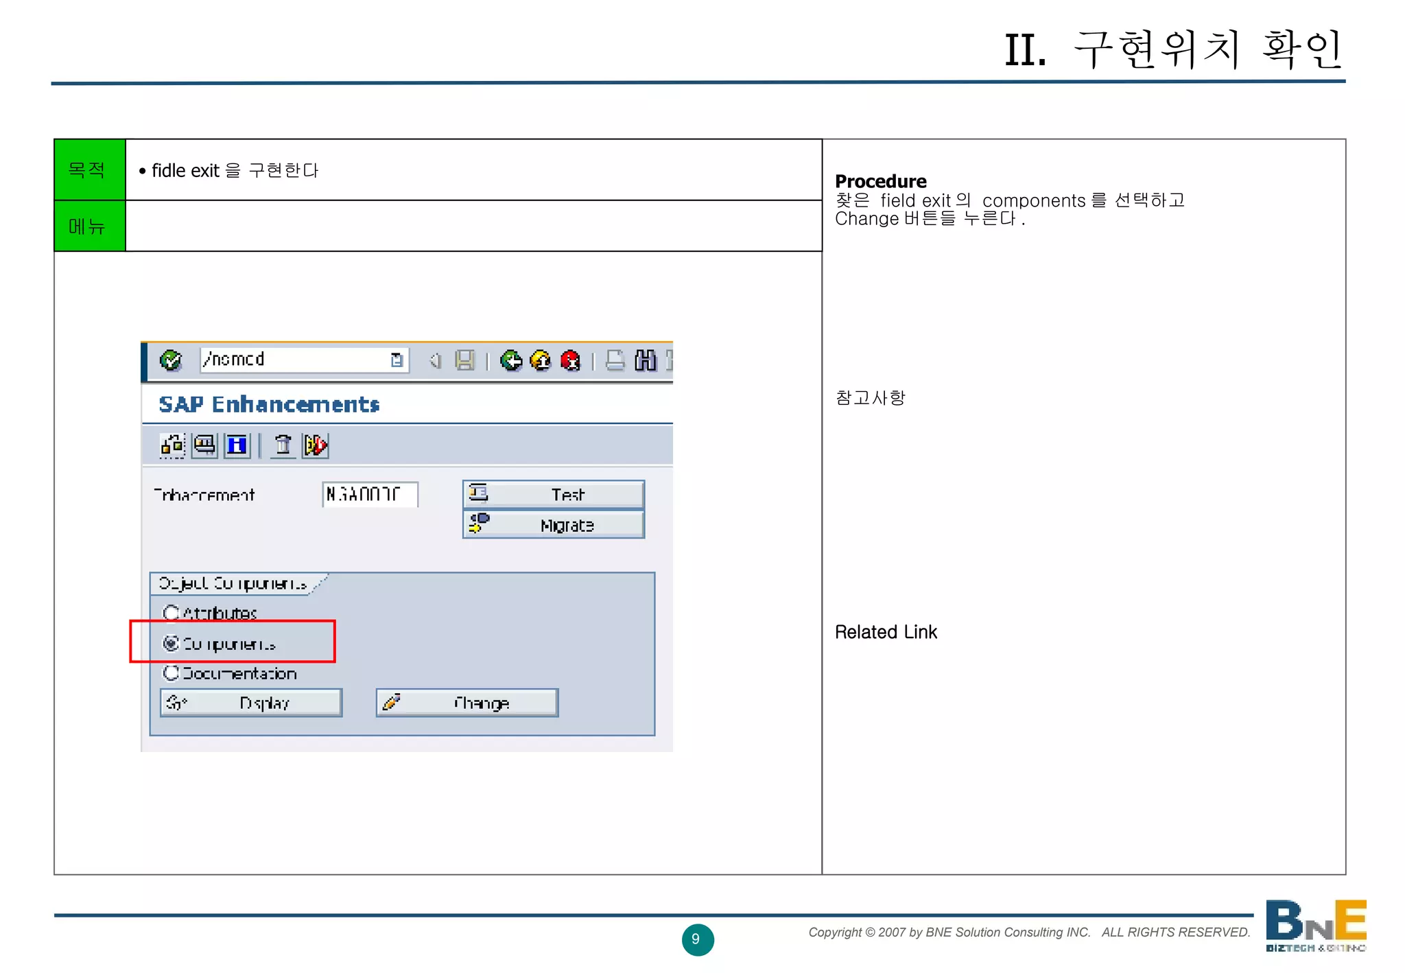Viewport: 1405px width, 973px height.
Task: Click the BNE company logo
Action: coord(1316,926)
